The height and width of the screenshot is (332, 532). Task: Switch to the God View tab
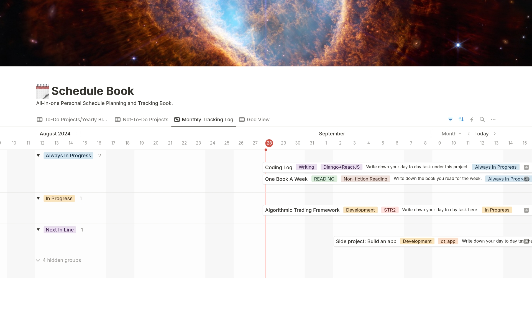pyautogui.click(x=258, y=119)
